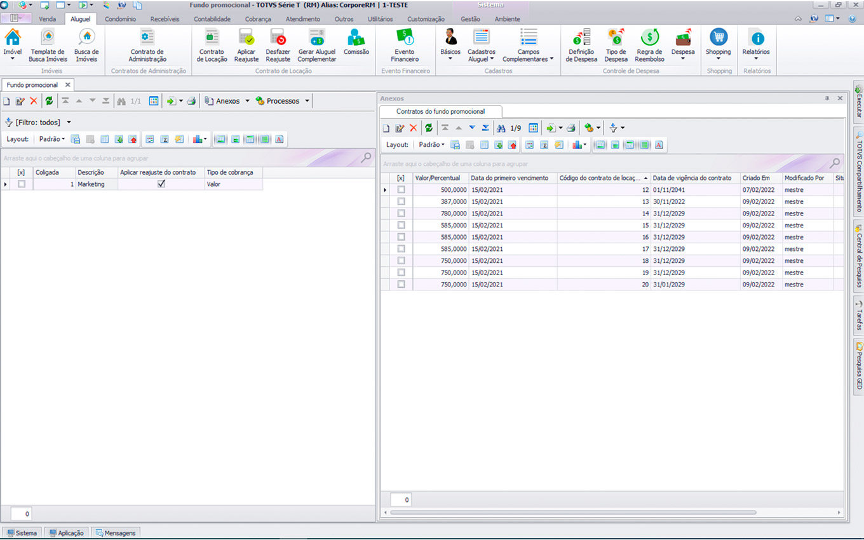The image size is (864, 540).
Task: Toggle Aplicar reajuste do contrato checkbox for Marketing
Action: pyautogui.click(x=161, y=184)
